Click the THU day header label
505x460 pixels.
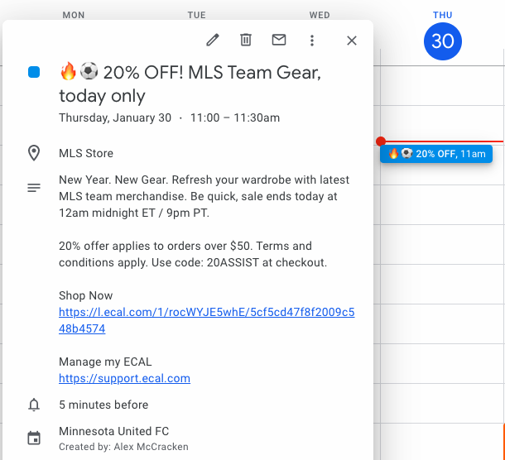click(x=443, y=15)
